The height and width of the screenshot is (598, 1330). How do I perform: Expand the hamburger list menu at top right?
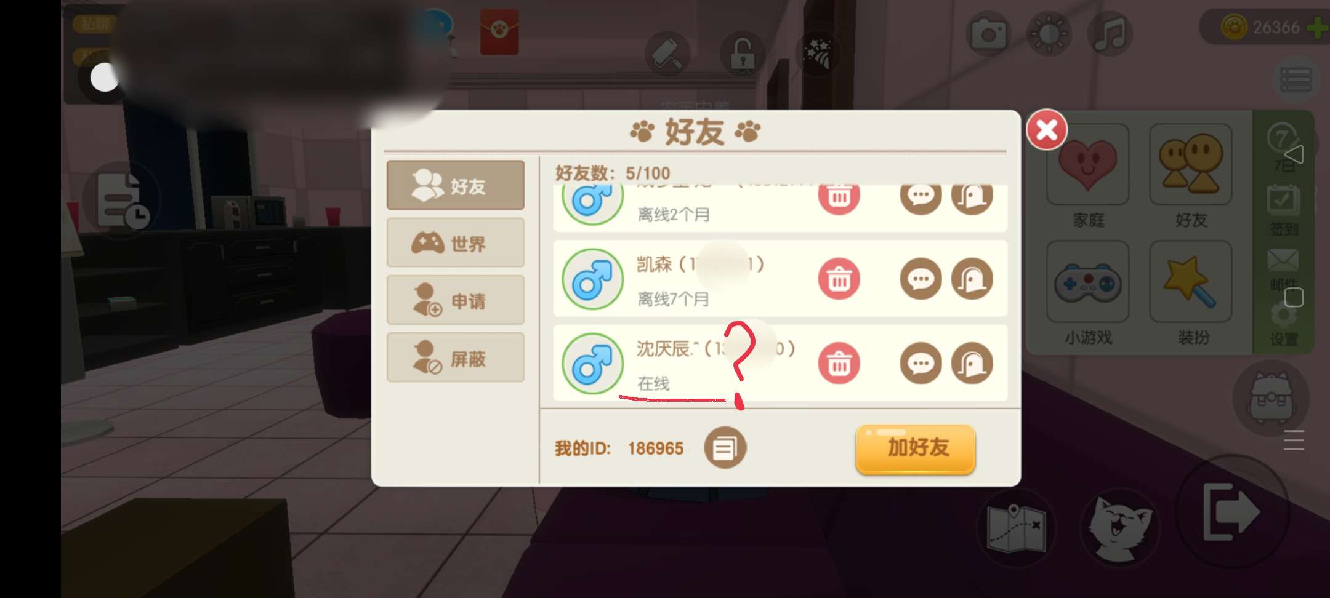(1296, 80)
